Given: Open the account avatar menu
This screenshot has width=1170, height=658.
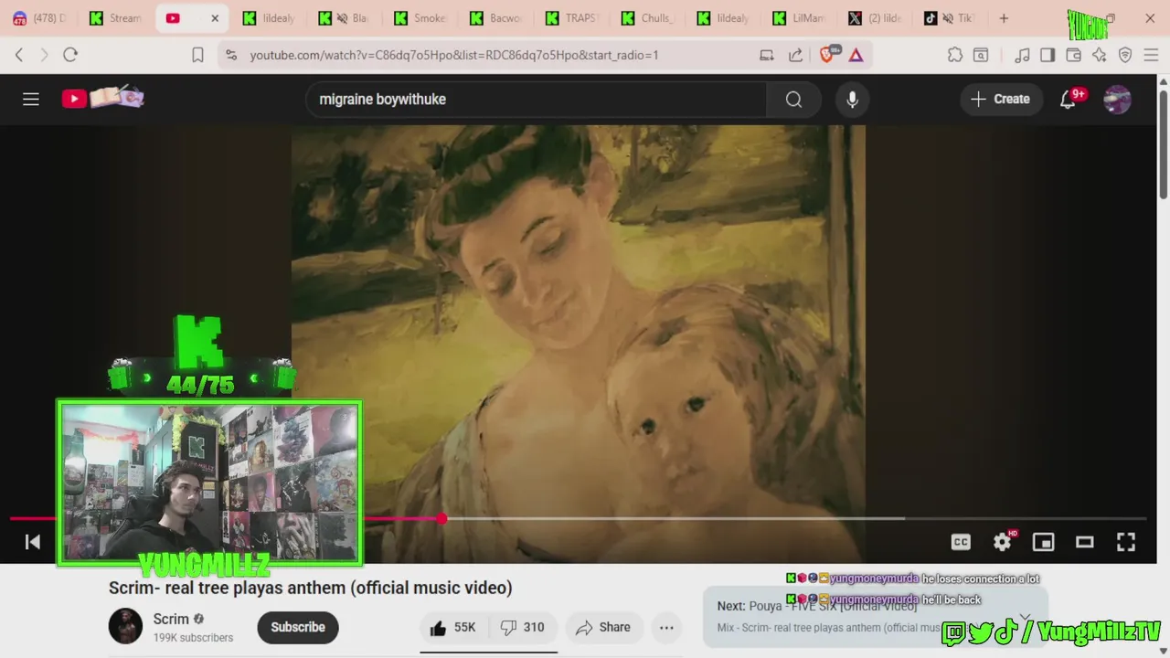Looking at the screenshot, I should [1117, 99].
